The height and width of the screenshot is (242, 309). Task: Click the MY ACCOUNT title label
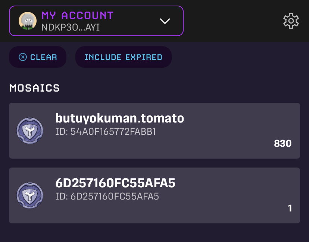pos(77,16)
